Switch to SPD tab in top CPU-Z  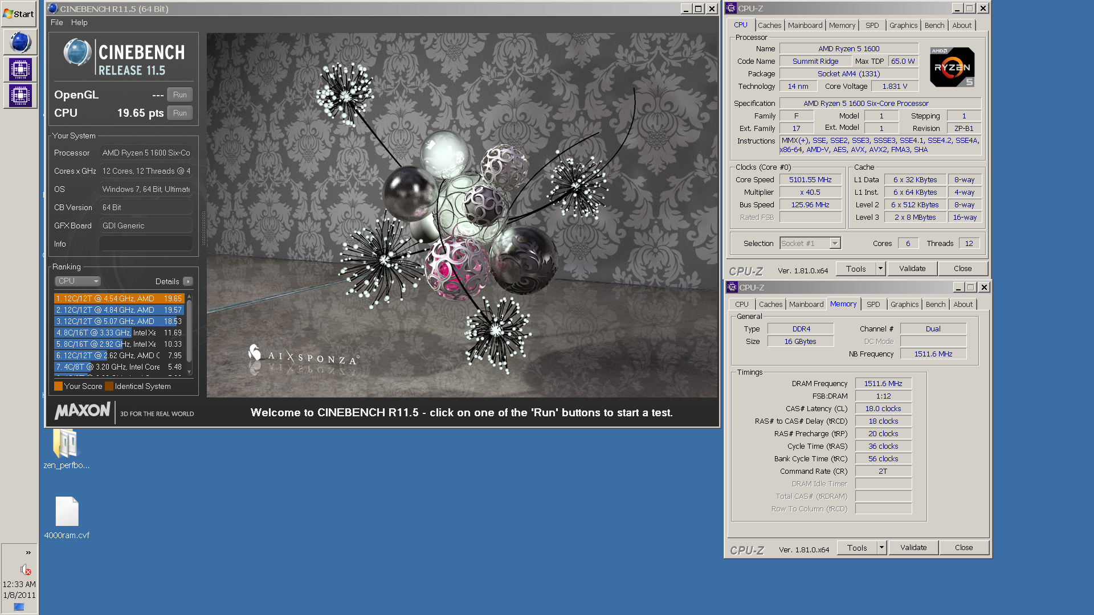872,26
